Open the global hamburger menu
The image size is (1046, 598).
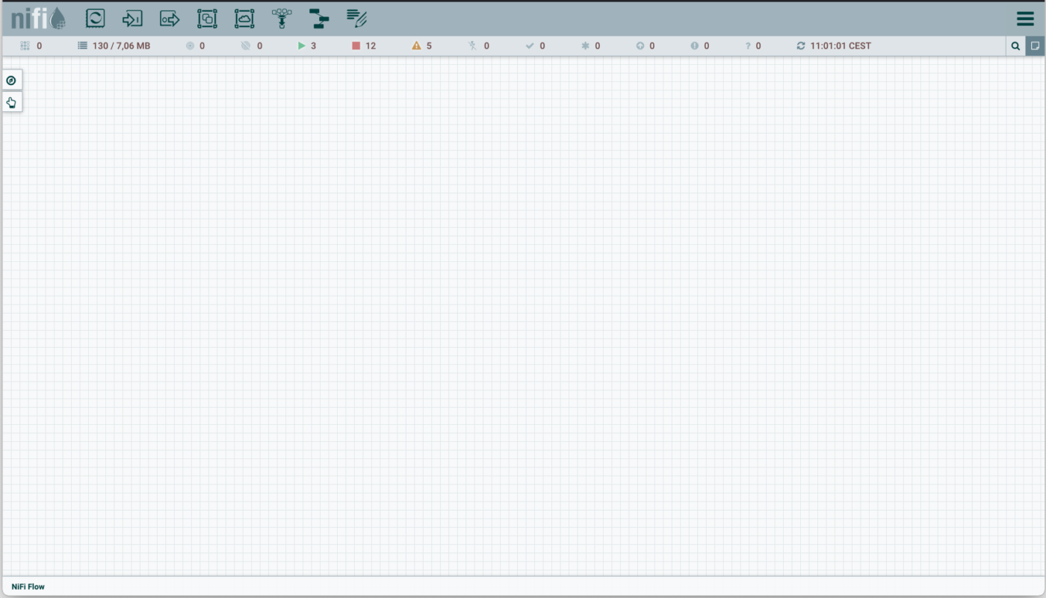1025,19
